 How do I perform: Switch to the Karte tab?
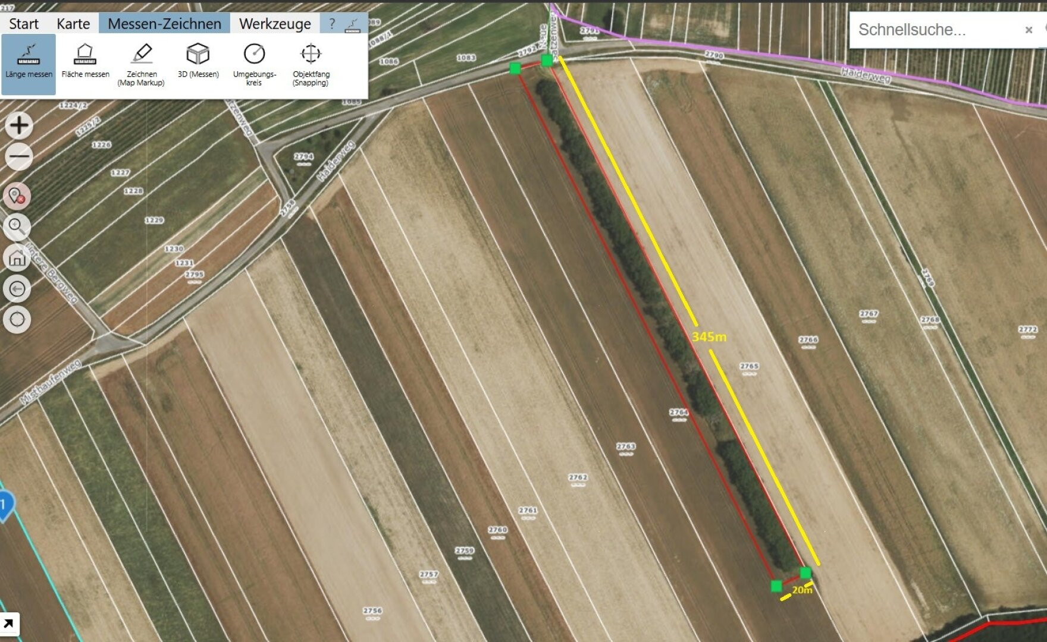pos(73,24)
